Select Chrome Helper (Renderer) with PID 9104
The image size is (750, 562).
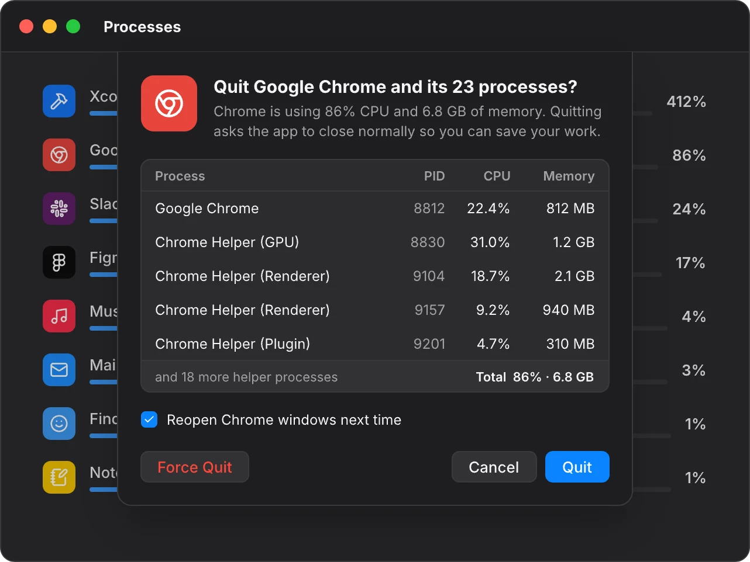coord(375,276)
